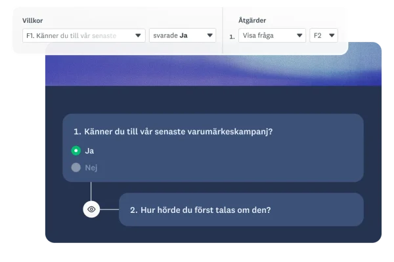Click question 2 card 'Hur hörde du först talas om den?'

tap(241, 210)
